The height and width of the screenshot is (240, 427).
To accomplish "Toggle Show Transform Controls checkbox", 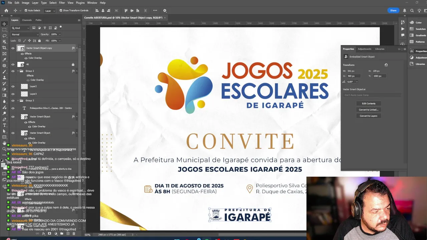I will [x=61, y=11].
